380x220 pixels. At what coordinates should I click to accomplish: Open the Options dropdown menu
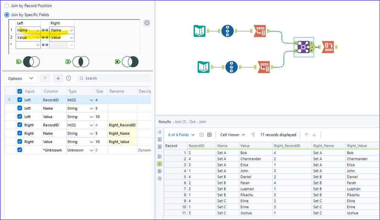(x=21, y=78)
